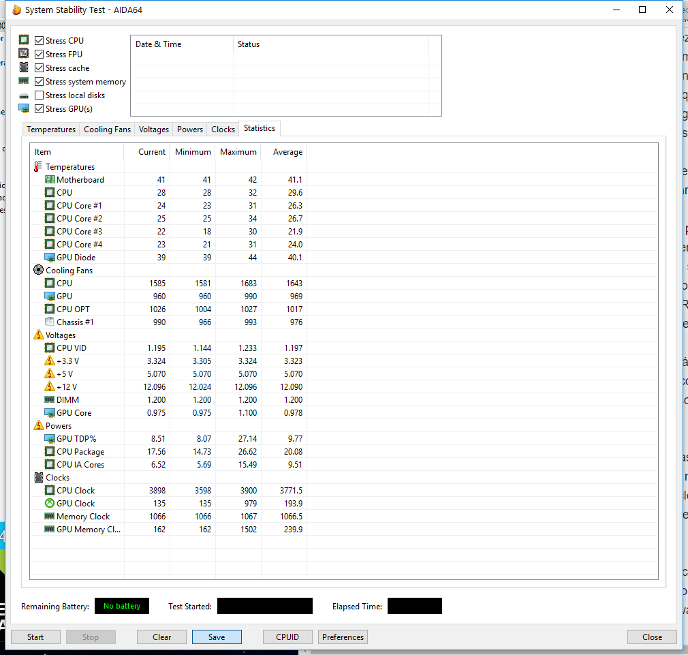Click the GPU Clock green circle icon
The width and height of the screenshot is (688, 655).
pyautogui.click(x=50, y=503)
